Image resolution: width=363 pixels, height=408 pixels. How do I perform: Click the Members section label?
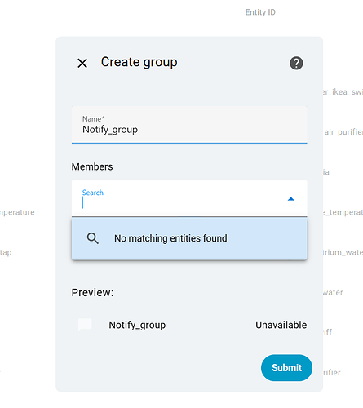point(92,166)
